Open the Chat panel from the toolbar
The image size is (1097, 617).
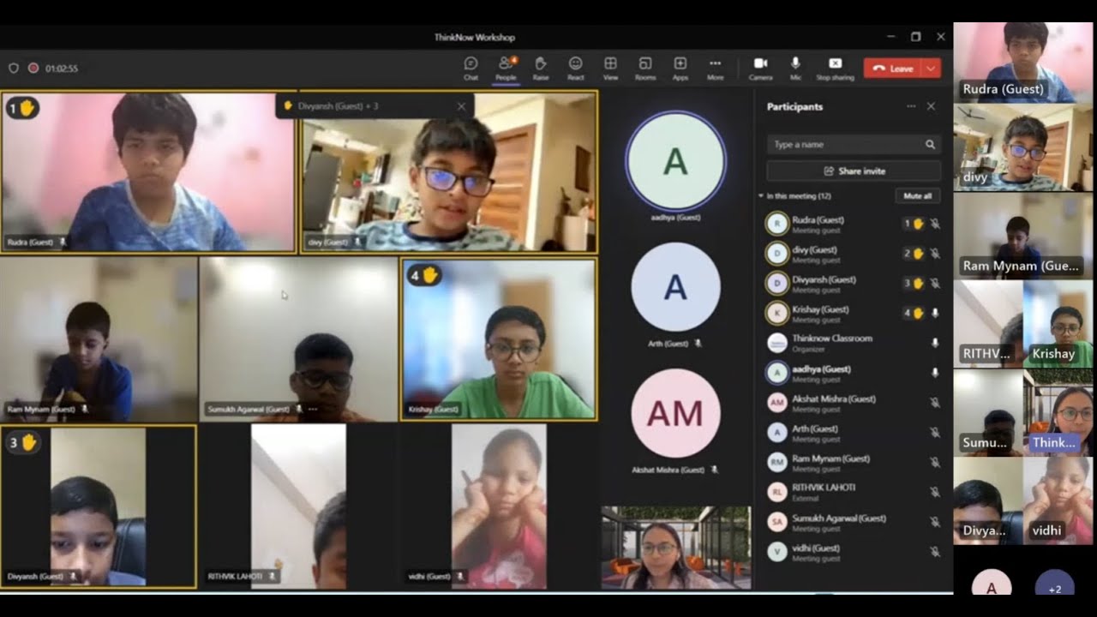click(x=471, y=68)
